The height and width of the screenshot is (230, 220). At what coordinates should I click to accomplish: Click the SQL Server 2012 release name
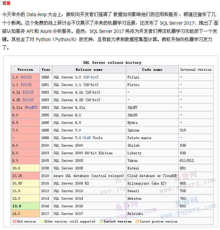pyautogui.click(x=68, y=191)
